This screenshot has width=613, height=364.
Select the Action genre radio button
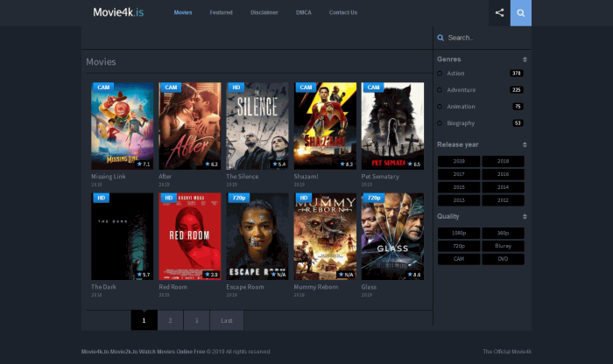[x=440, y=73]
